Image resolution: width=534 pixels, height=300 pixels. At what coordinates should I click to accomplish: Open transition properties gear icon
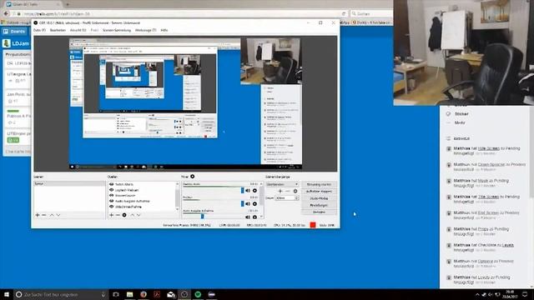click(295, 191)
